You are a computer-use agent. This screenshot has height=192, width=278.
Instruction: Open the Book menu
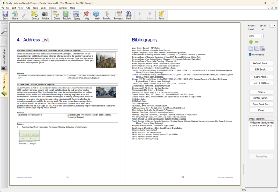pyautogui.click(x=43, y=8)
